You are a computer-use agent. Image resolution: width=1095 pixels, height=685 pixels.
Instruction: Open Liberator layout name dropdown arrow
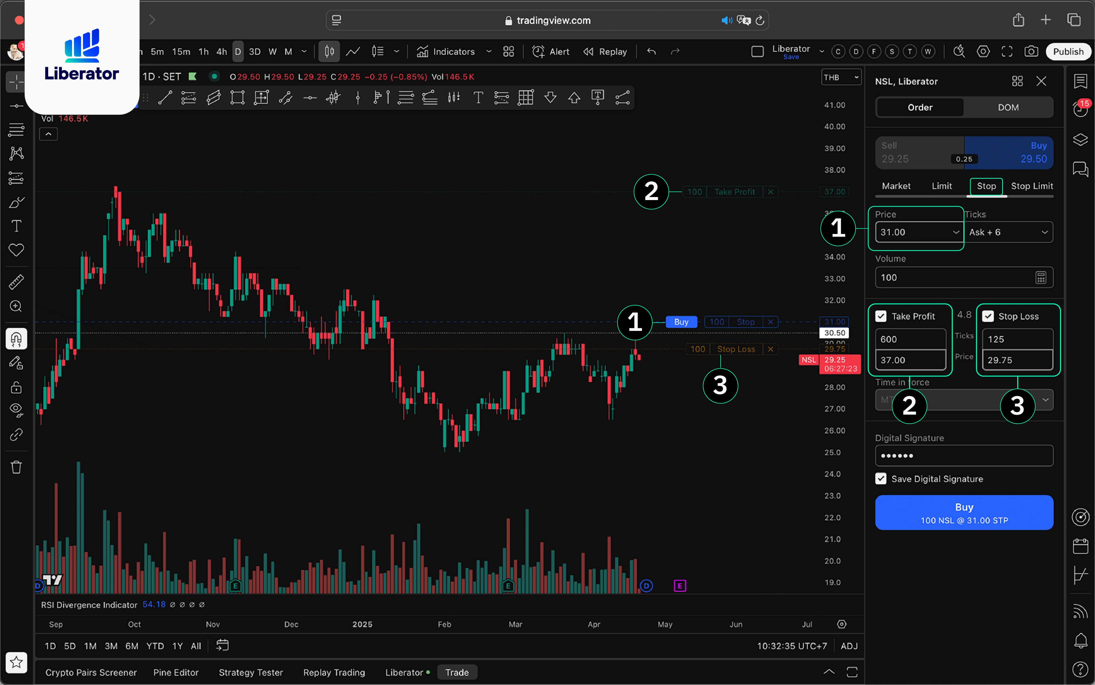point(822,52)
